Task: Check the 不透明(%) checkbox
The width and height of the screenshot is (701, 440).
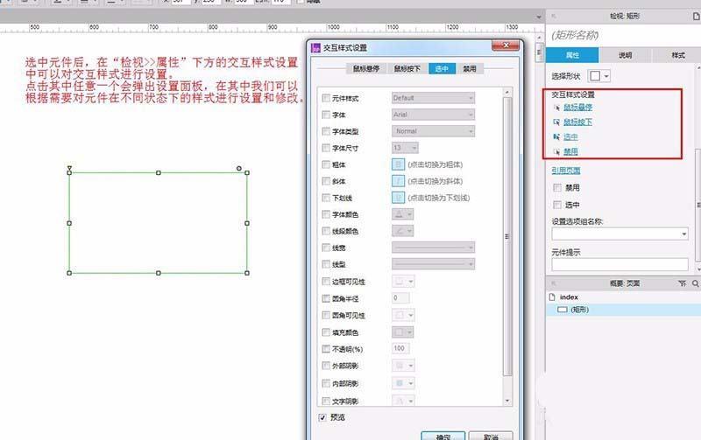Action: tap(326, 348)
